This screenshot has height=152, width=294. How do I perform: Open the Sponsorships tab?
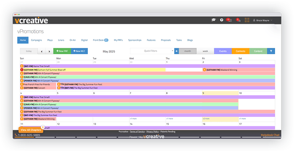coord(135,40)
